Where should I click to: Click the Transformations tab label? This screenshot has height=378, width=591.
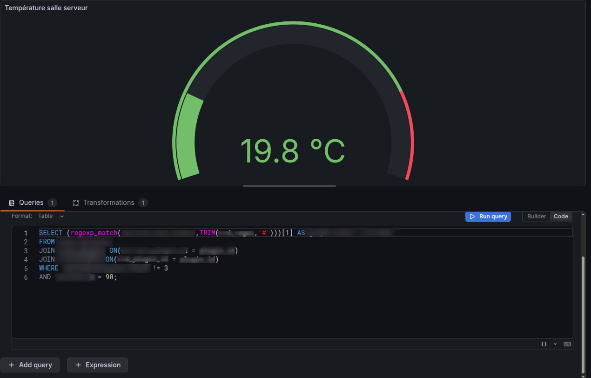tap(108, 203)
